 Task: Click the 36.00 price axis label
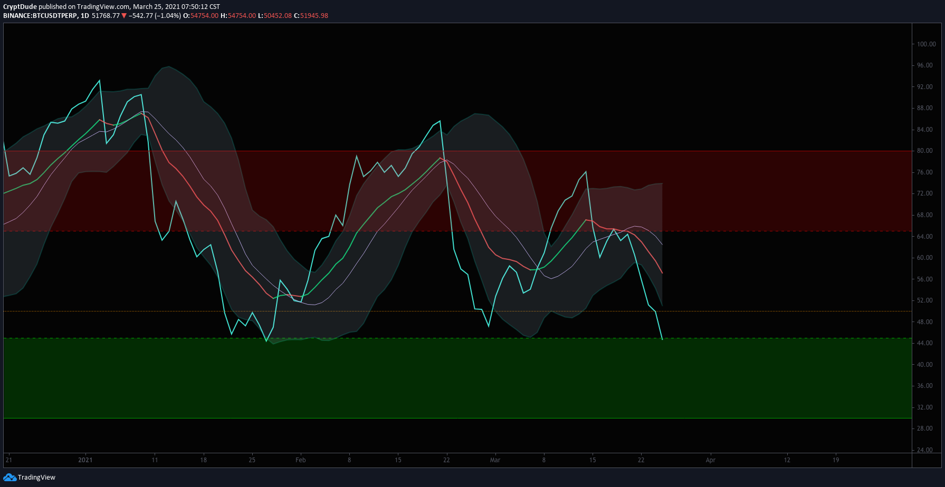click(925, 386)
